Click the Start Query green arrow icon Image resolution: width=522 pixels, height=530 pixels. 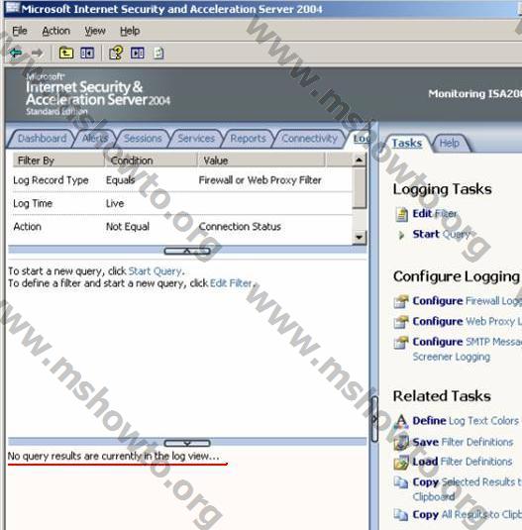coord(401,235)
